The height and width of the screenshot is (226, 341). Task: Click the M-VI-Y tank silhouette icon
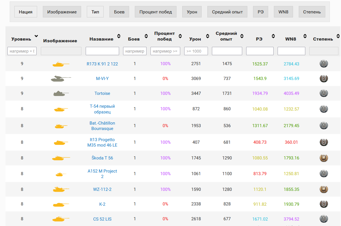[x=61, y=78]
